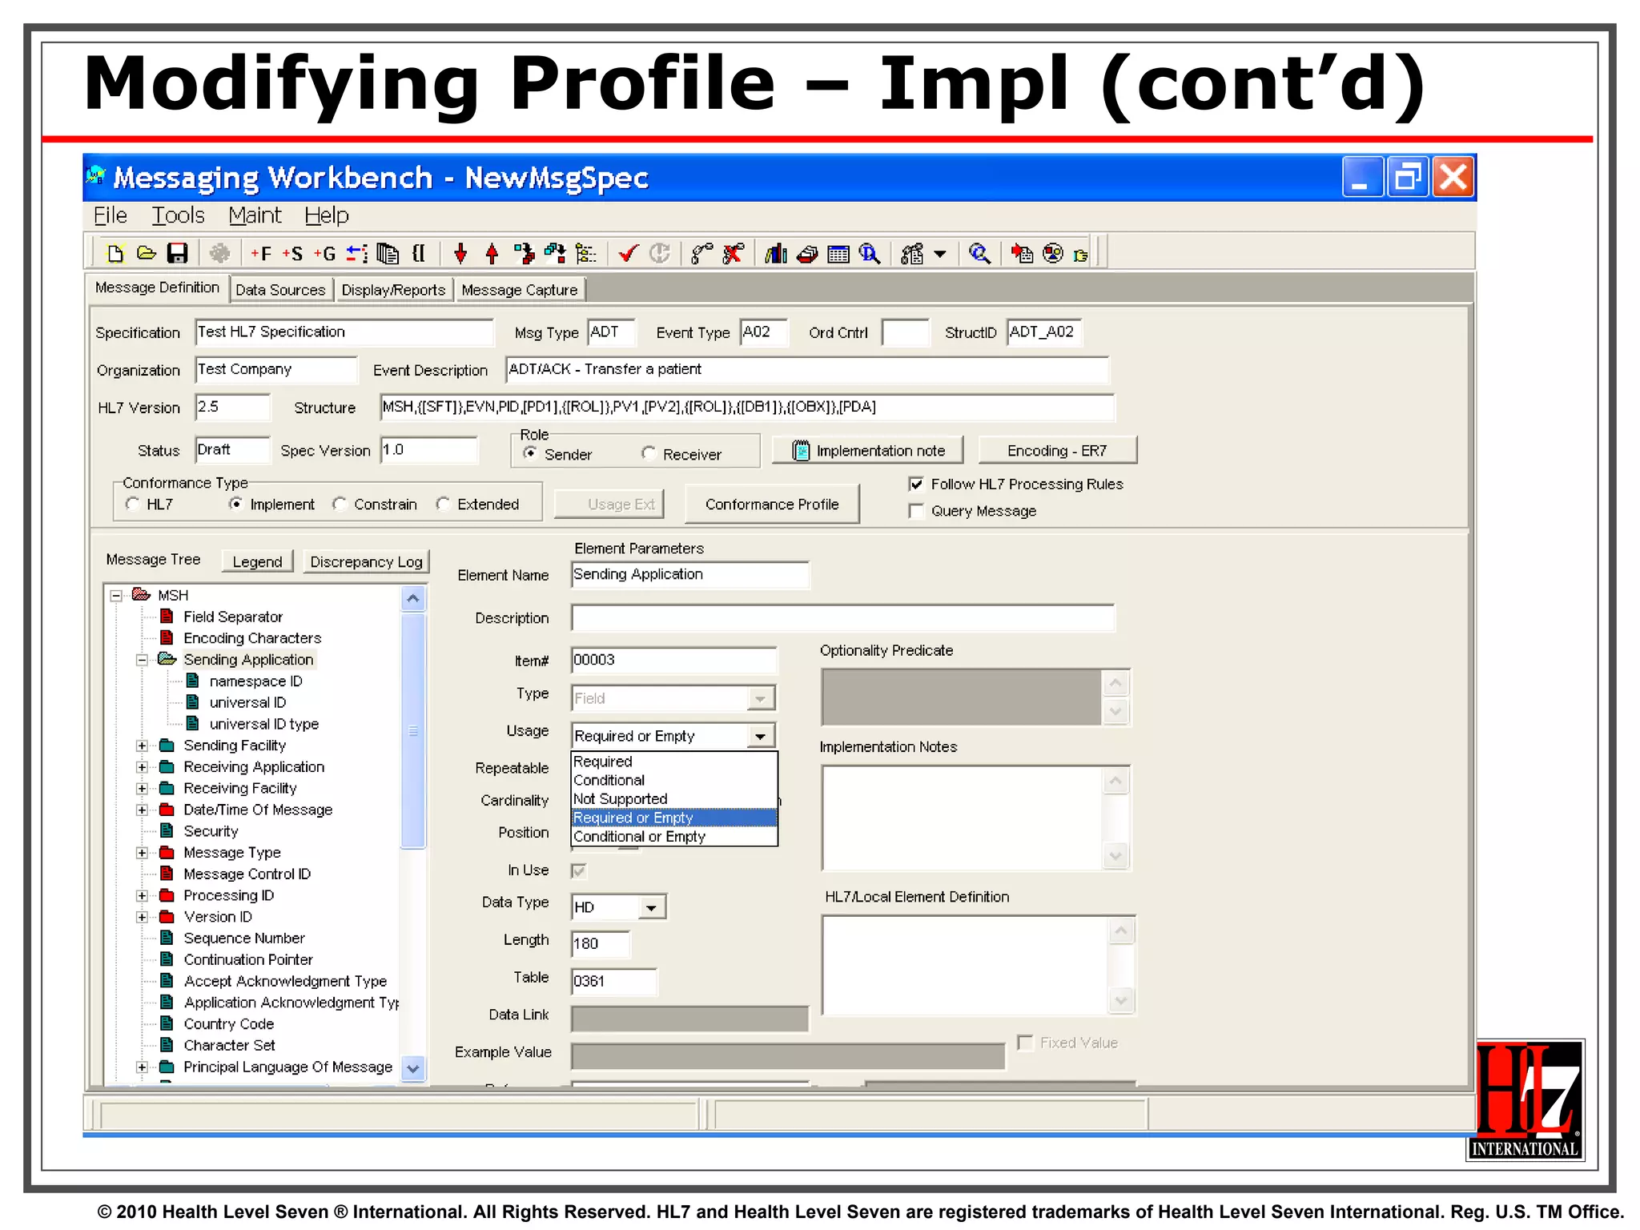Image resolution: width=1640 pixels, height=1230 pixels.
Task: Click the red checkmark validate icon
Action: coord(629,254)
